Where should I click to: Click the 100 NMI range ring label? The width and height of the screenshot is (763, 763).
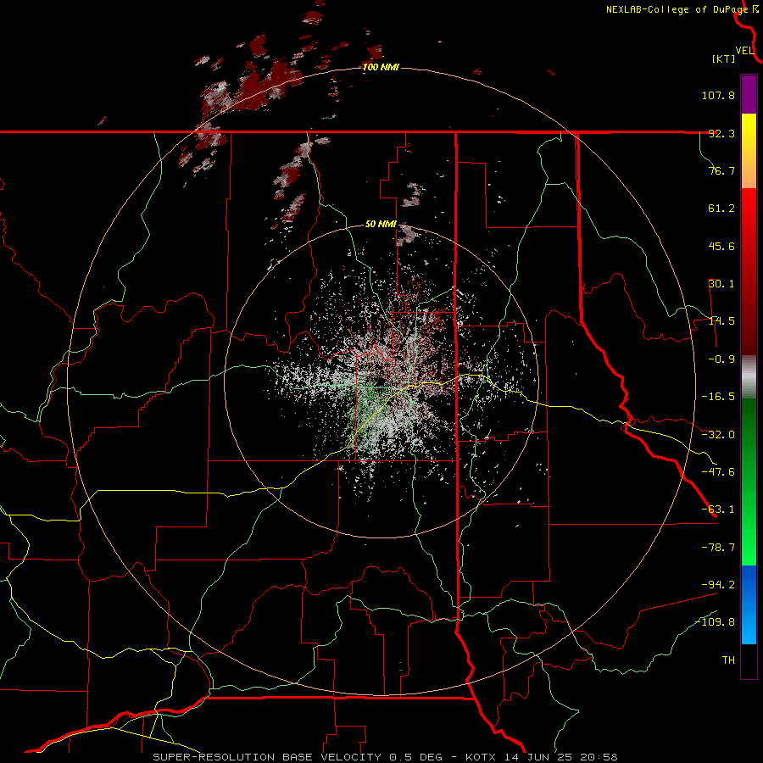381,67
